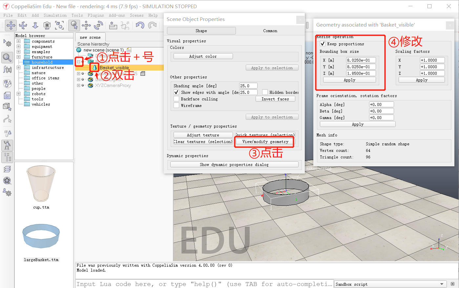
Task: Click Apply under Bounding box size
Action: click(349, 79)
